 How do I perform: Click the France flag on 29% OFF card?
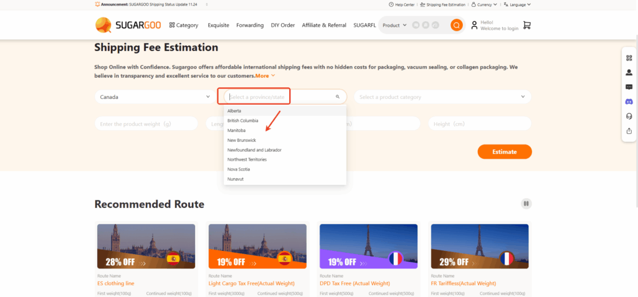coord(507,258)
